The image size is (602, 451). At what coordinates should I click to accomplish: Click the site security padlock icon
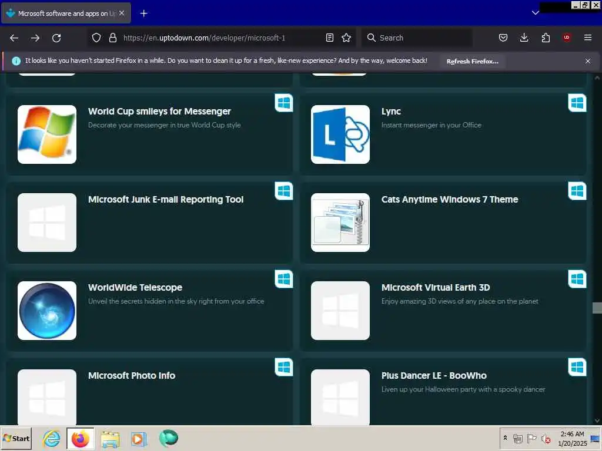click(x=112, y=38)
